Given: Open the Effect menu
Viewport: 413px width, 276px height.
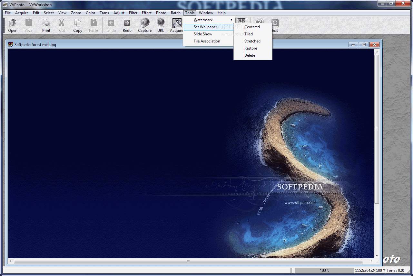Looking at the screenshot, I should 147,13.
